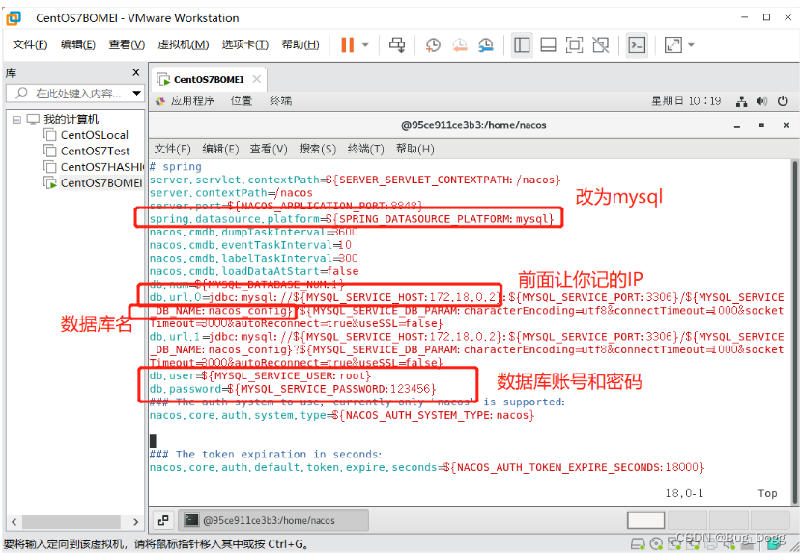Switch to the CentOS7BOMEI tab
Viewport: 800px width, 554px height.
(209, 79)
